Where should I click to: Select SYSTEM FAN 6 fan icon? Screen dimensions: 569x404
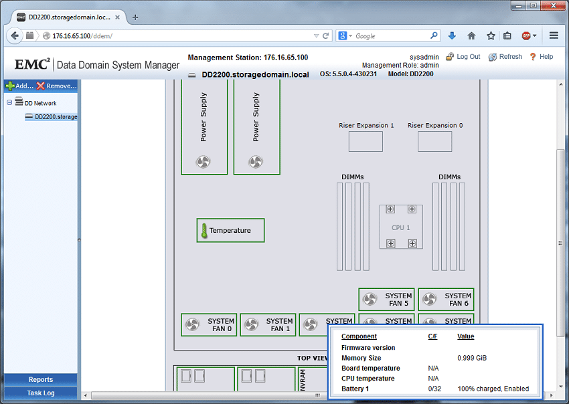pos(429,299)
